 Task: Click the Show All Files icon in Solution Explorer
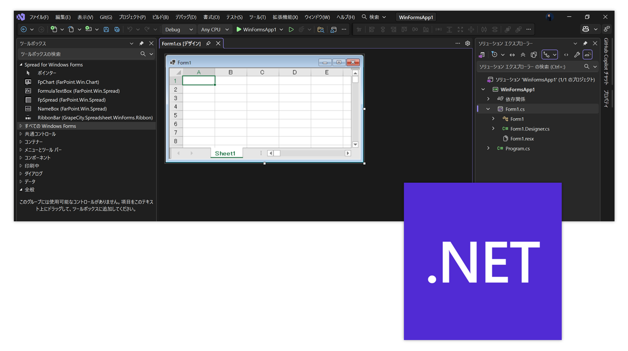[534, 55]
